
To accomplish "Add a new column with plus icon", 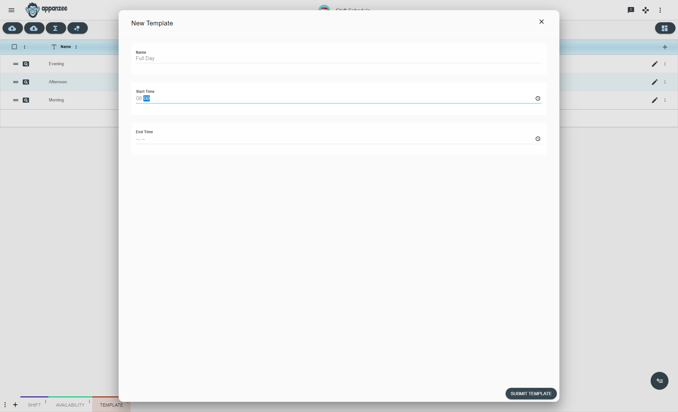I will point(665,47).
